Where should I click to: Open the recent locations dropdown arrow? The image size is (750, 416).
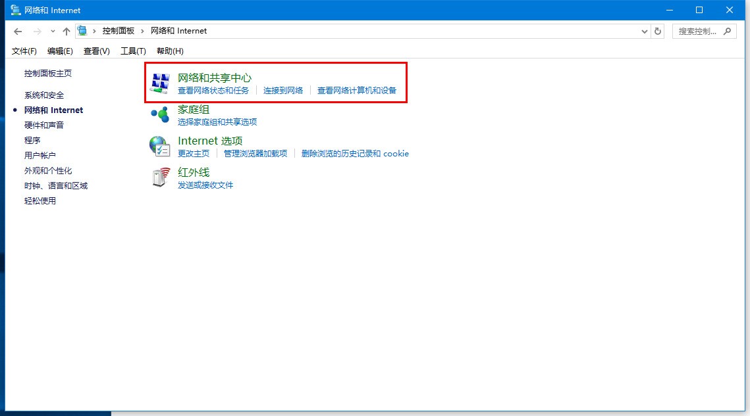click(x=53, y=32)
